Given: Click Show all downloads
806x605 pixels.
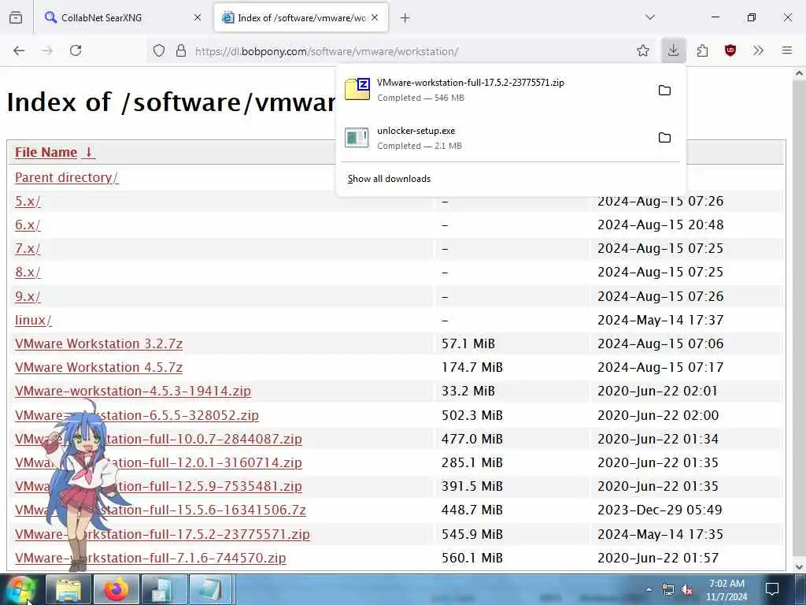Looking at the screenshot, I should (x=389, y=179).
